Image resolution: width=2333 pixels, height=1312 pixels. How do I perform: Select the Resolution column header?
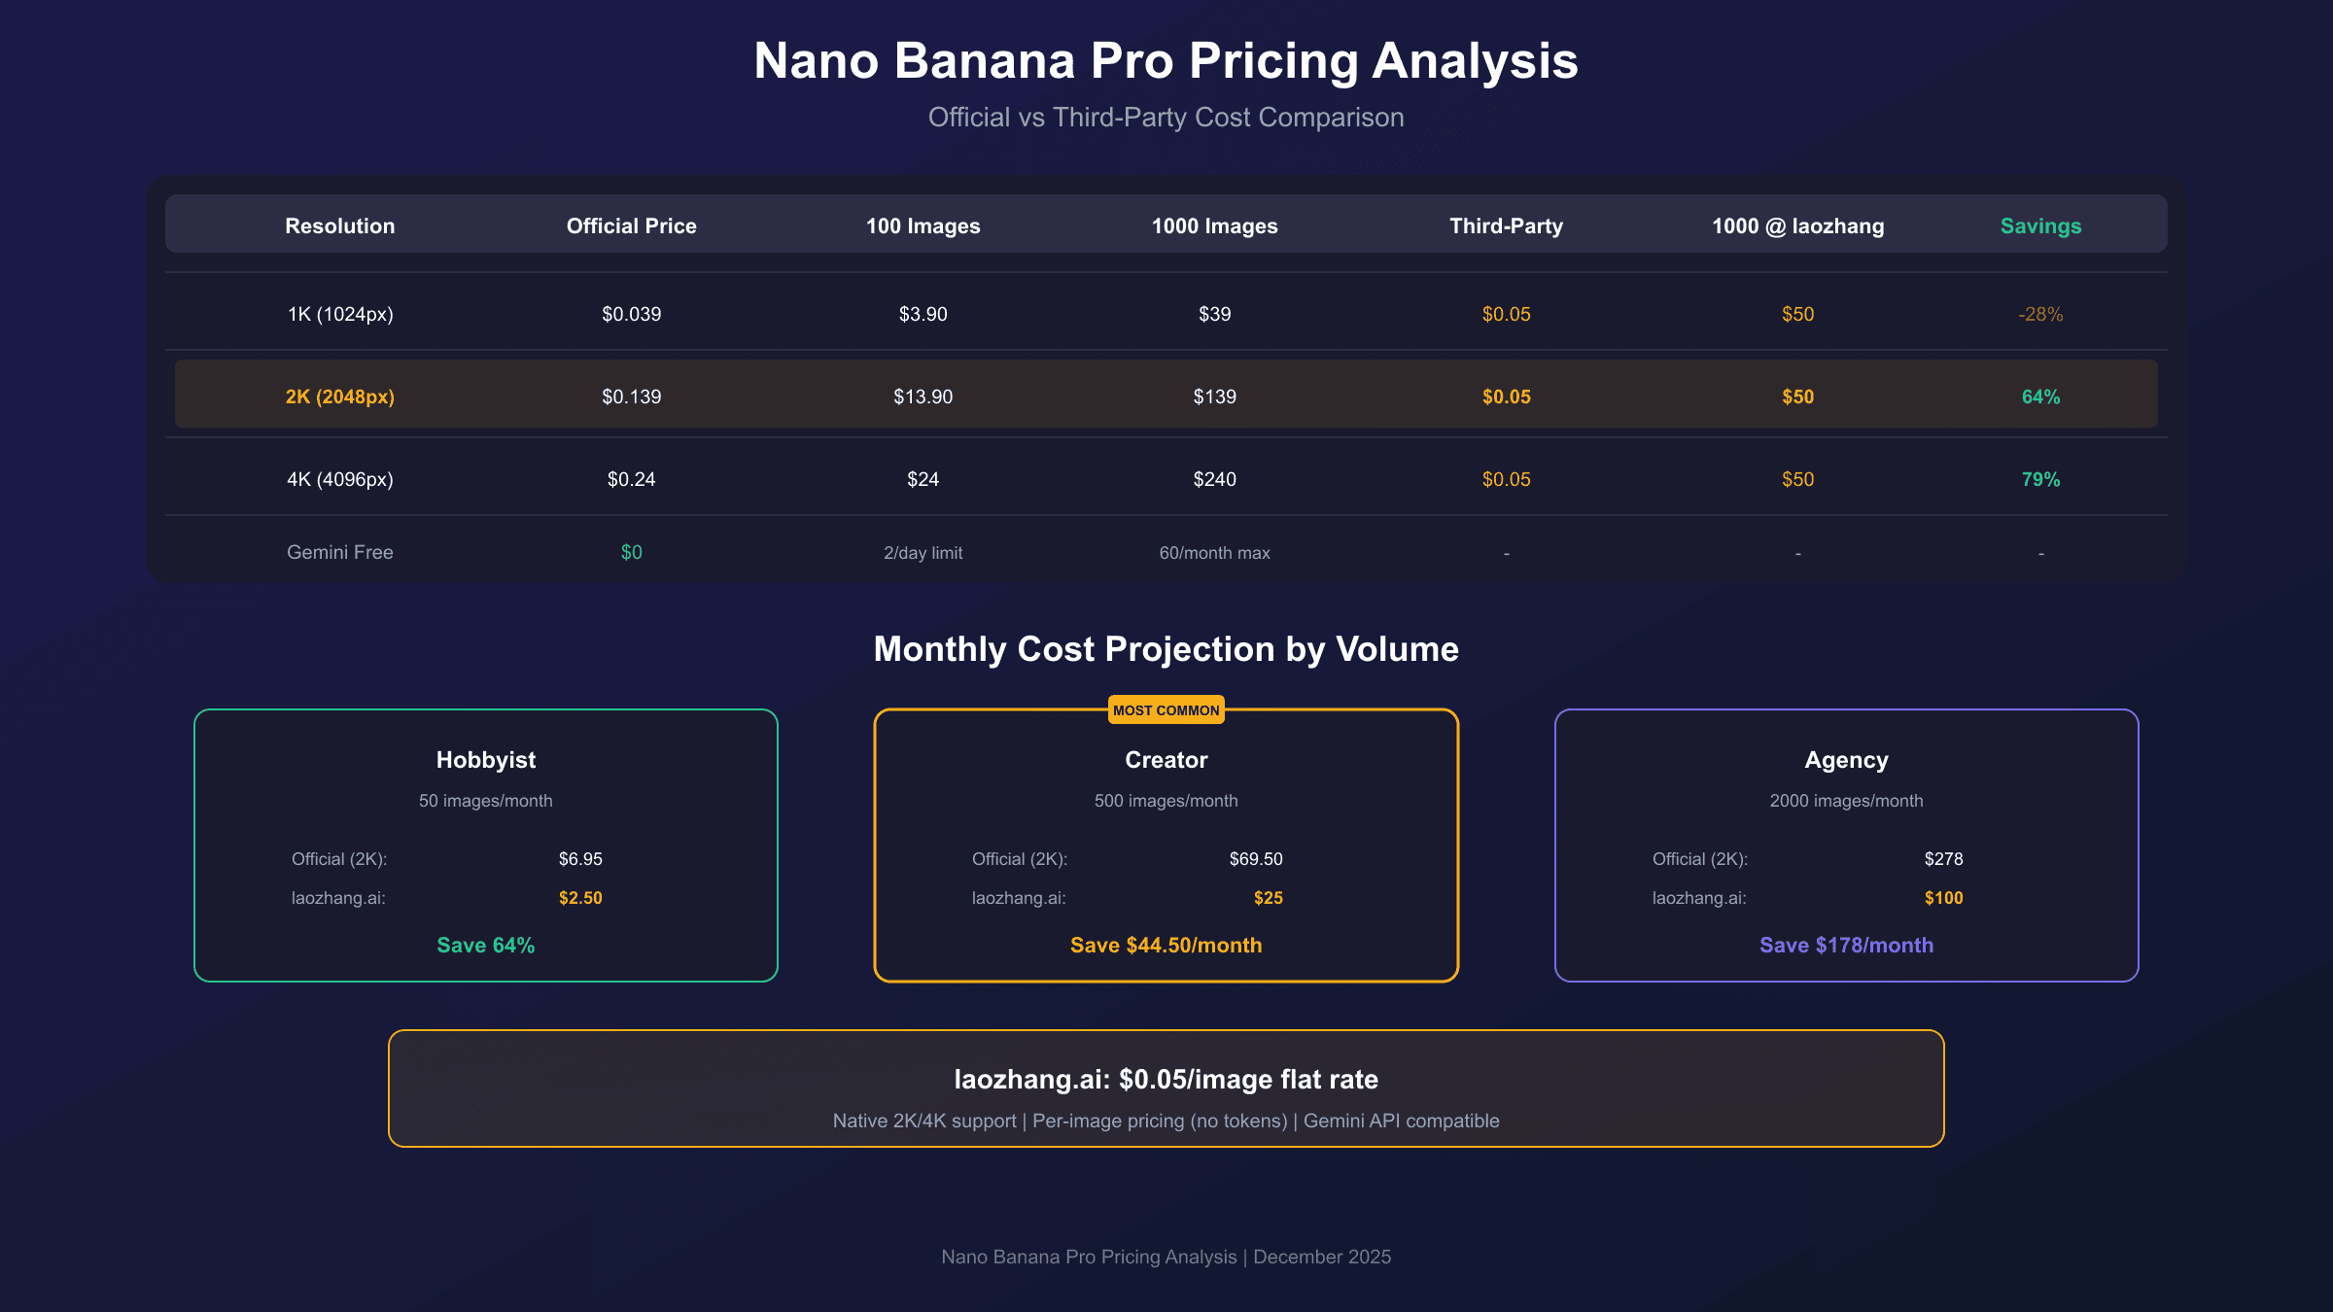pyautogui.click(x=340, y=226)
